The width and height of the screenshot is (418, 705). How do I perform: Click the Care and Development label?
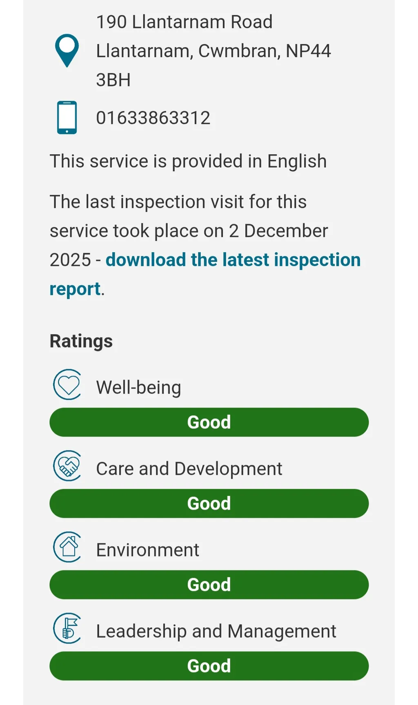pyautogui.click(x=189, y=468)
